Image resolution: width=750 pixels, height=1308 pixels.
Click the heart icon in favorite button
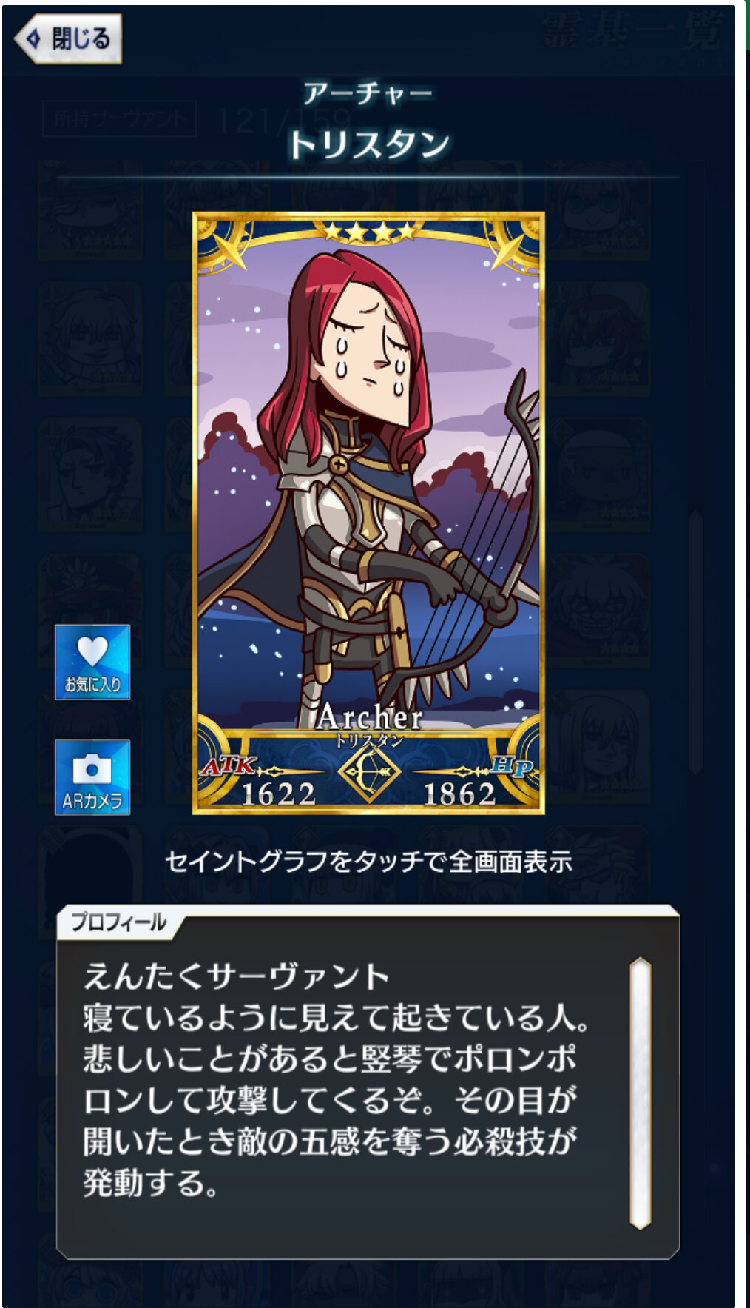(92, 651)
